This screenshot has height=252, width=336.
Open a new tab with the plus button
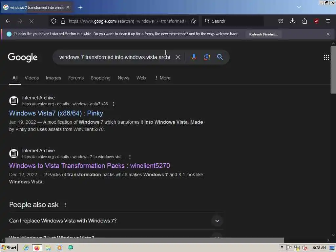coord(80,8)
